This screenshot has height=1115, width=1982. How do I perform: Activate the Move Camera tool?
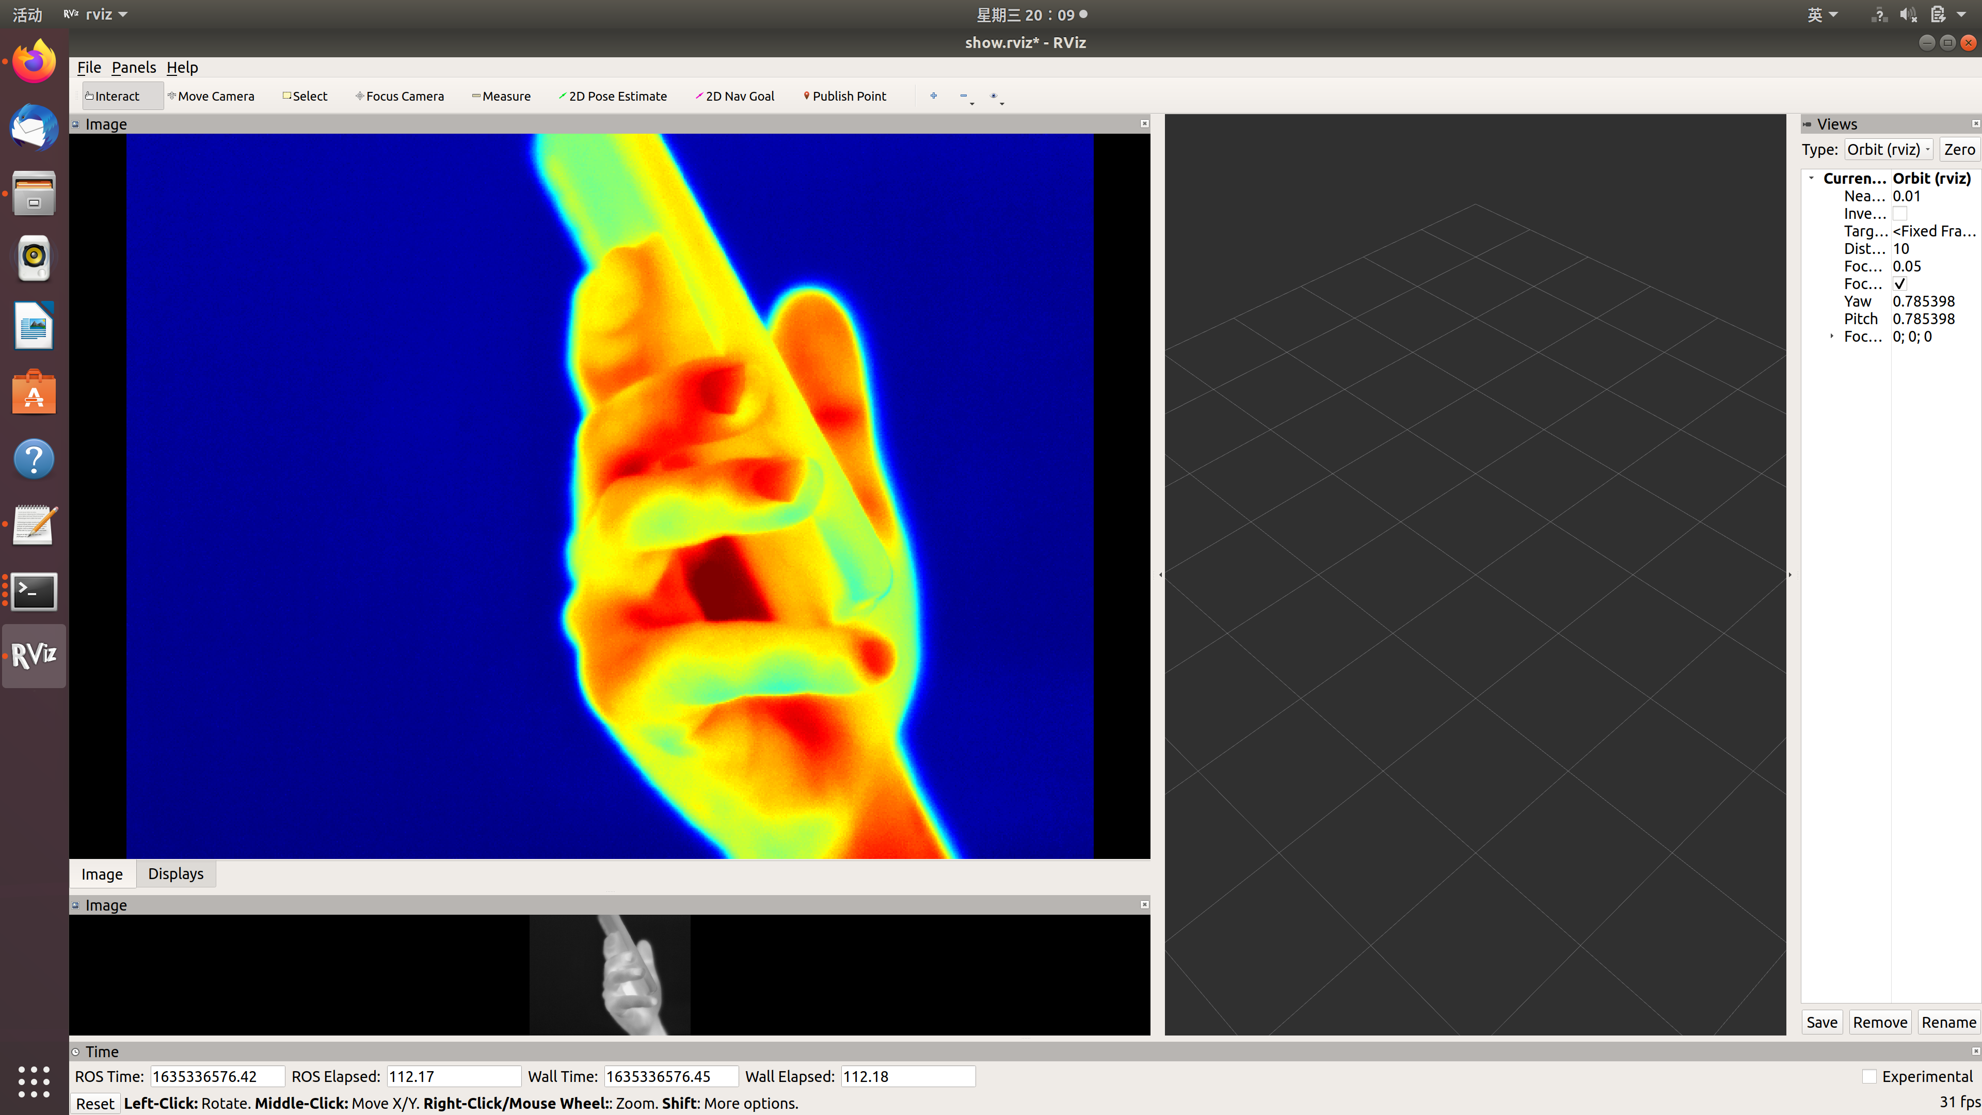[211, 96]
